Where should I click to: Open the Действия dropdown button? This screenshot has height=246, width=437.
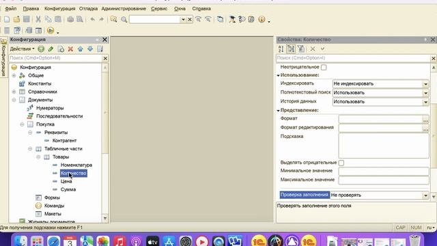pyautogui.click(x=22, y=49)
